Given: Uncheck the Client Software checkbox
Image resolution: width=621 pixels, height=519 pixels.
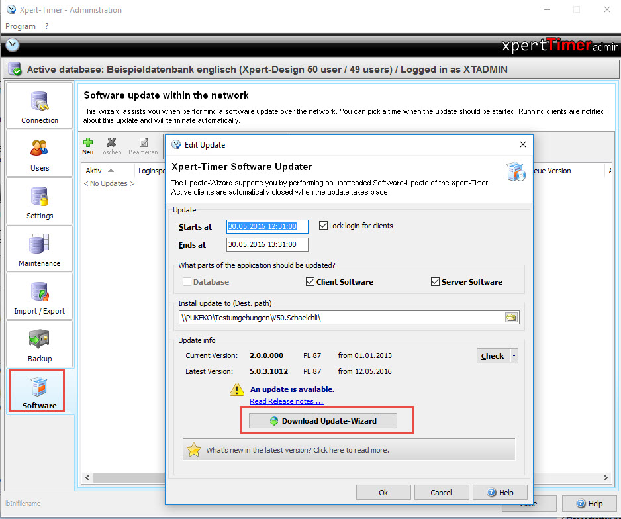Looking at the screenshot, I should [x=310, y=282].
